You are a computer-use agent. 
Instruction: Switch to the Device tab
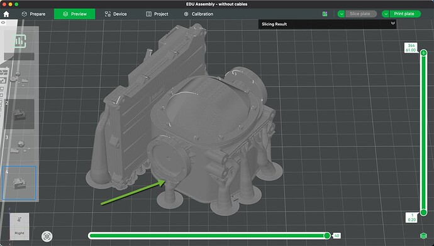tap(116, 14)
